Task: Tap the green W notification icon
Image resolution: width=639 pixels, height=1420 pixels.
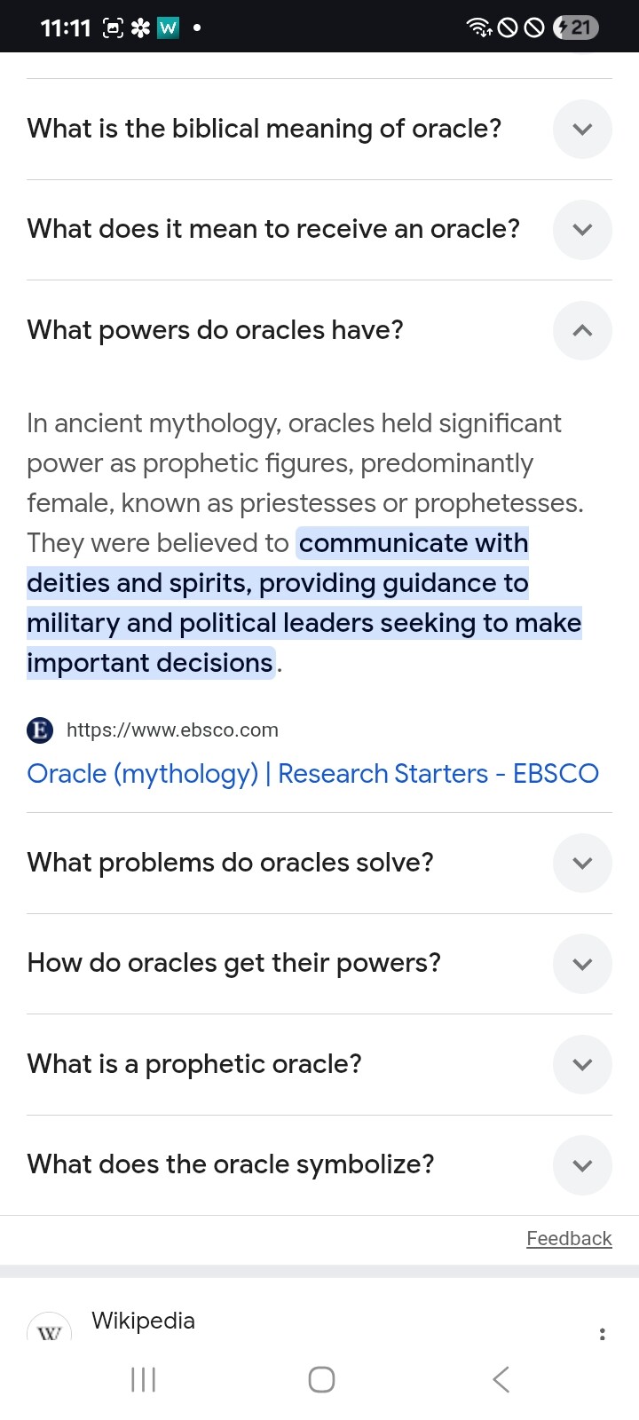Action: click(168, 28)
